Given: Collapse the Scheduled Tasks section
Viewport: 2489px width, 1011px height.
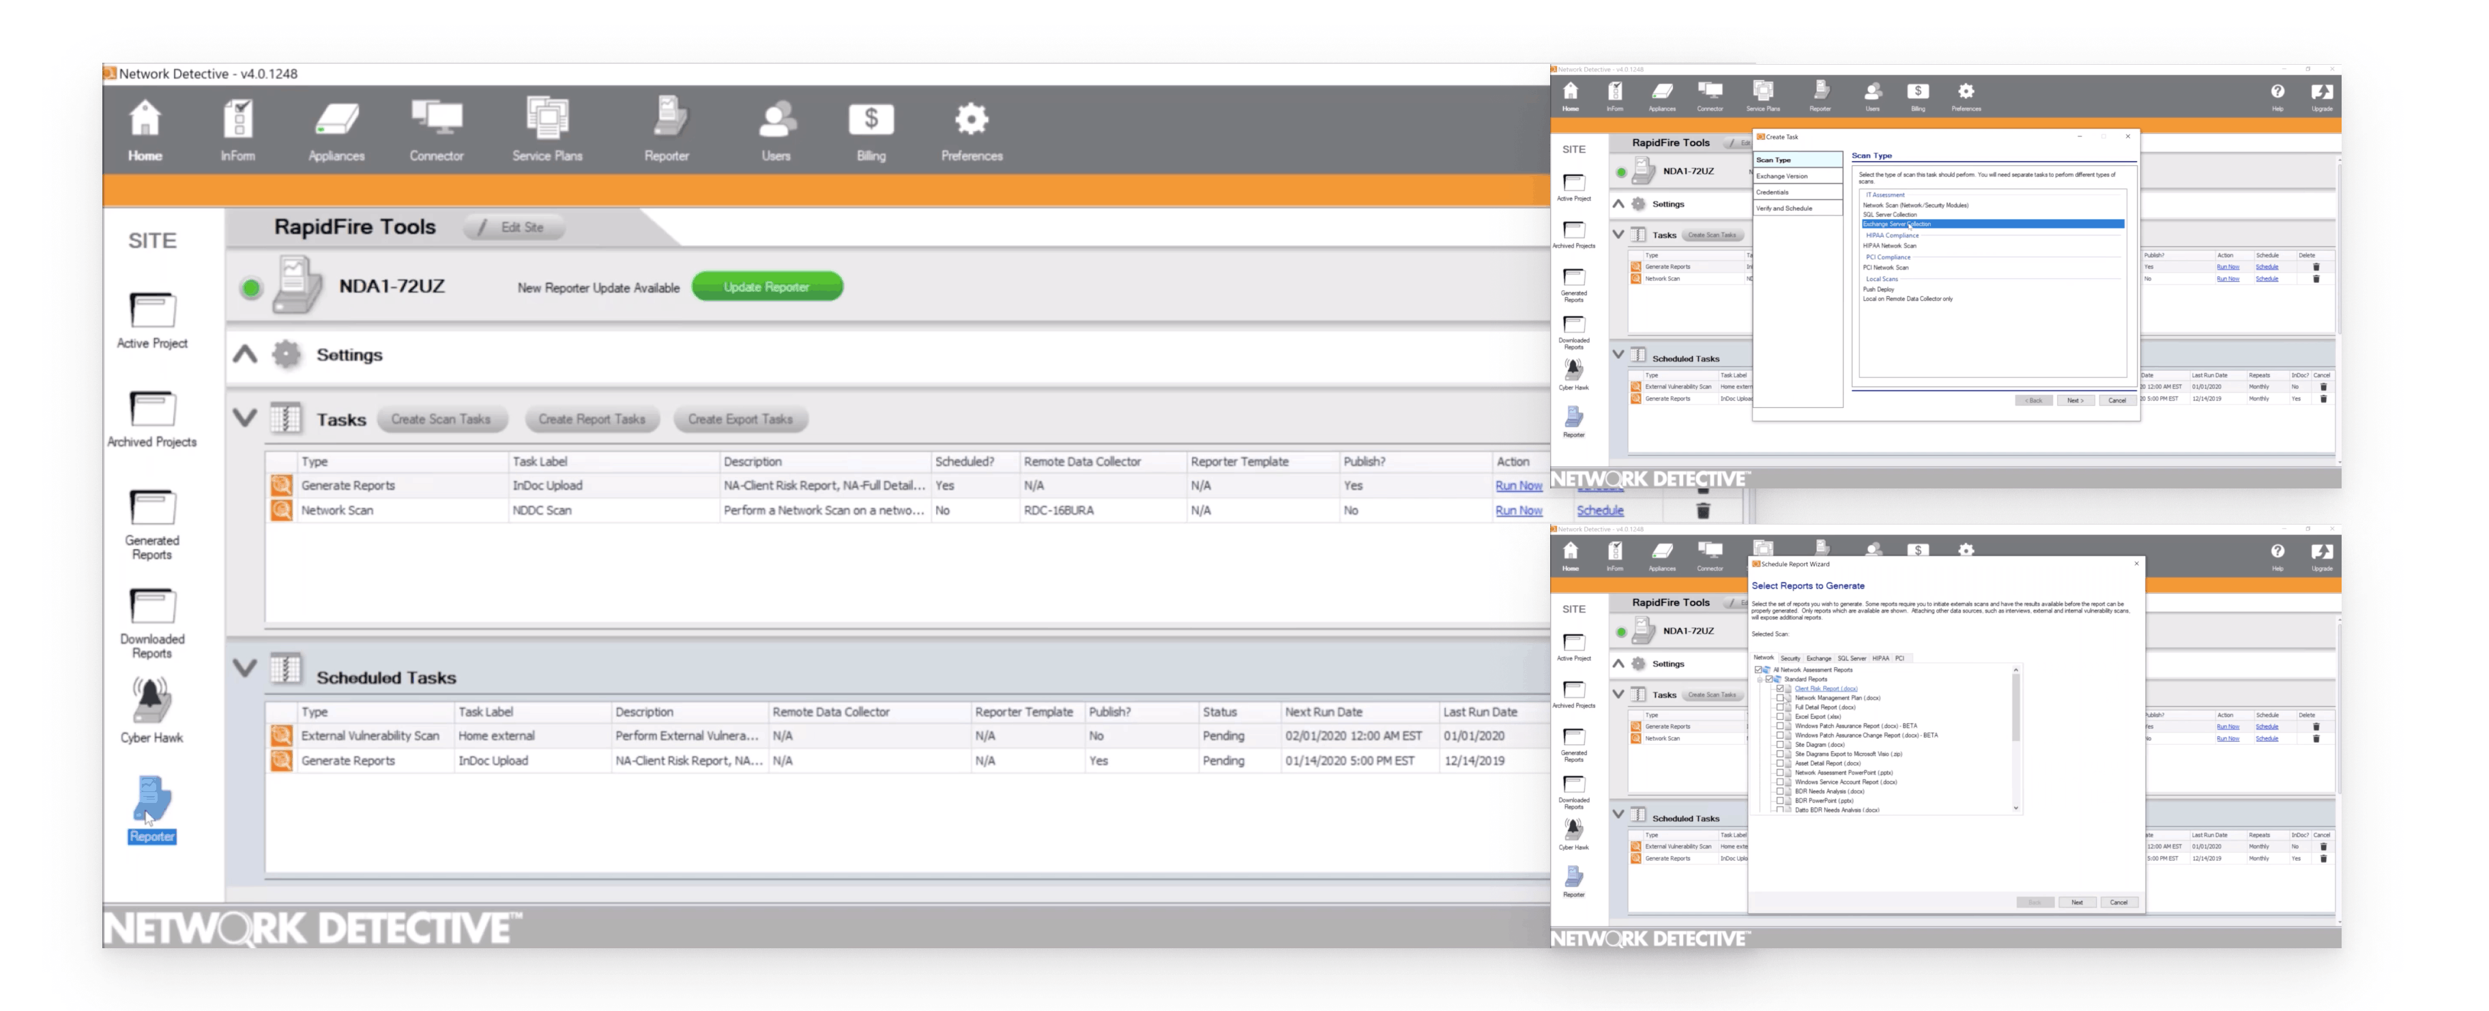Looking at the screenshot, I should (246, 668).
